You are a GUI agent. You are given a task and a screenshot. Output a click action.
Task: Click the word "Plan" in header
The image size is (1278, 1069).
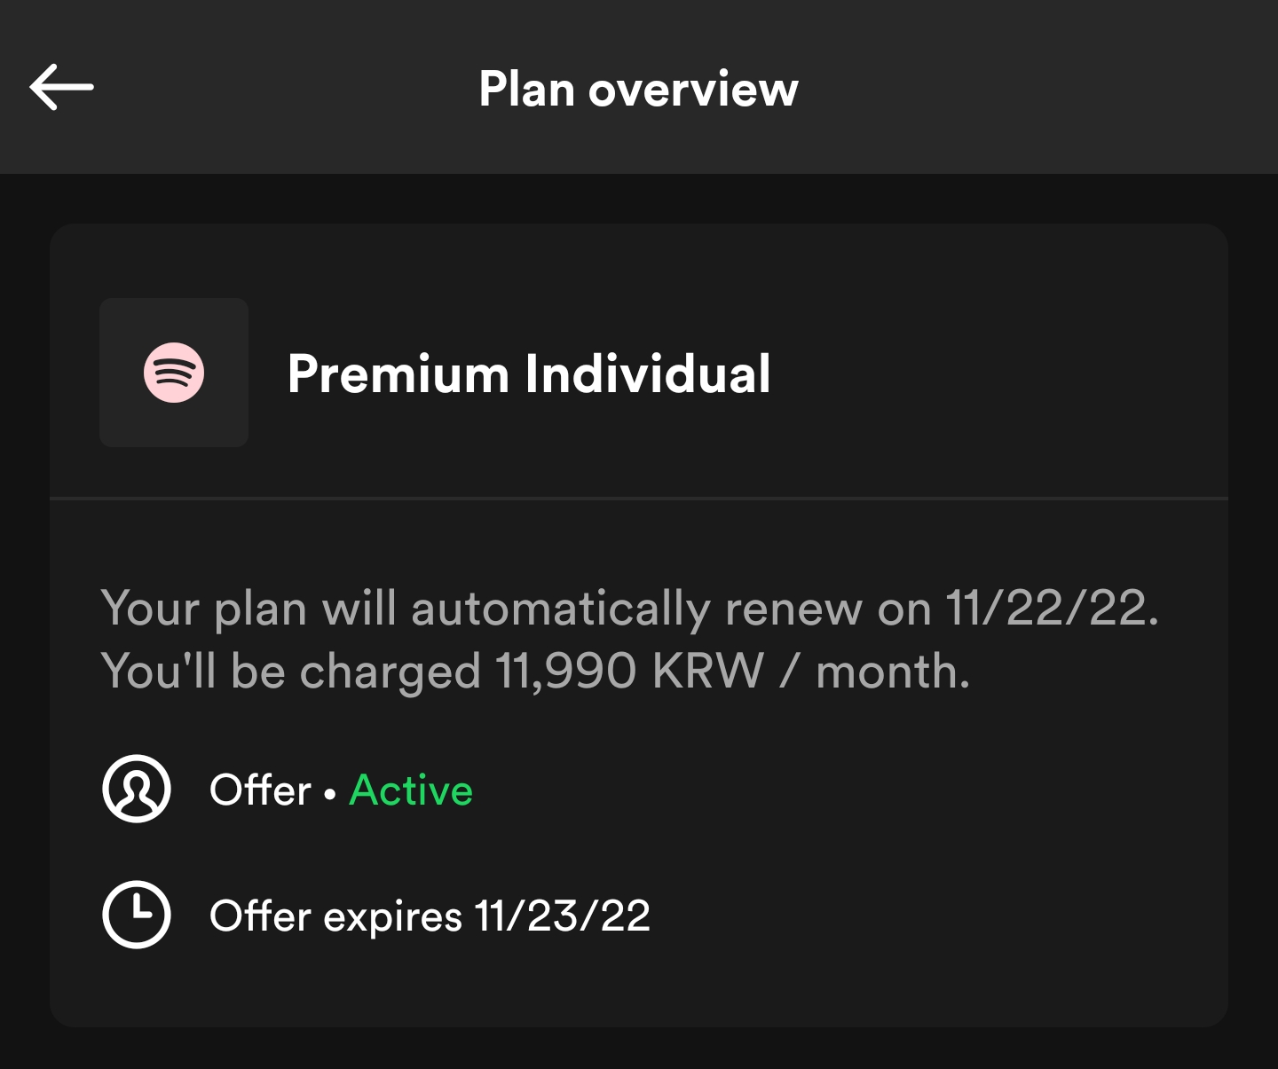[526, 89]
